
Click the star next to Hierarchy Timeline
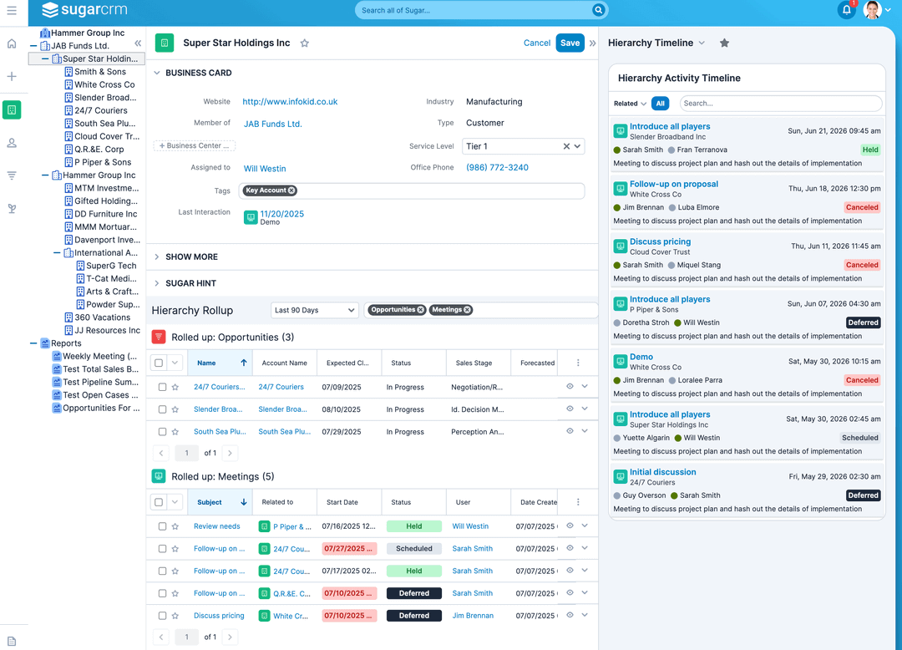[724, 43]
